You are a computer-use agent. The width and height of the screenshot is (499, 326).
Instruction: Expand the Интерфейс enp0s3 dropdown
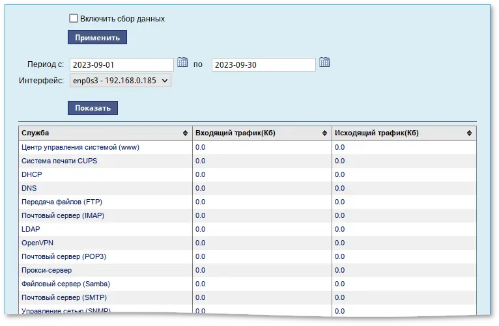point(120,81)
